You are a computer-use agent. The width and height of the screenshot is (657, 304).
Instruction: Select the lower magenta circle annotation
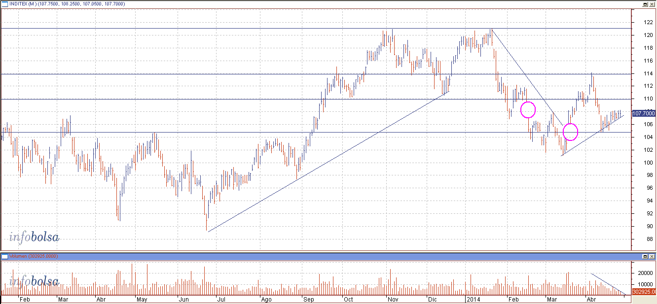coord(570,132)
